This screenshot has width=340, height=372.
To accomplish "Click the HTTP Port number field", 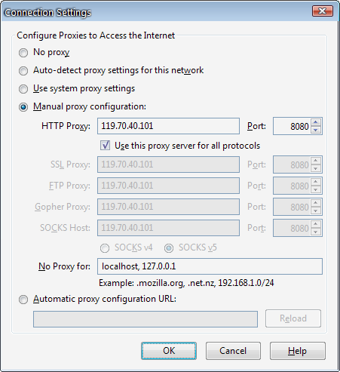I will [292, 126].
